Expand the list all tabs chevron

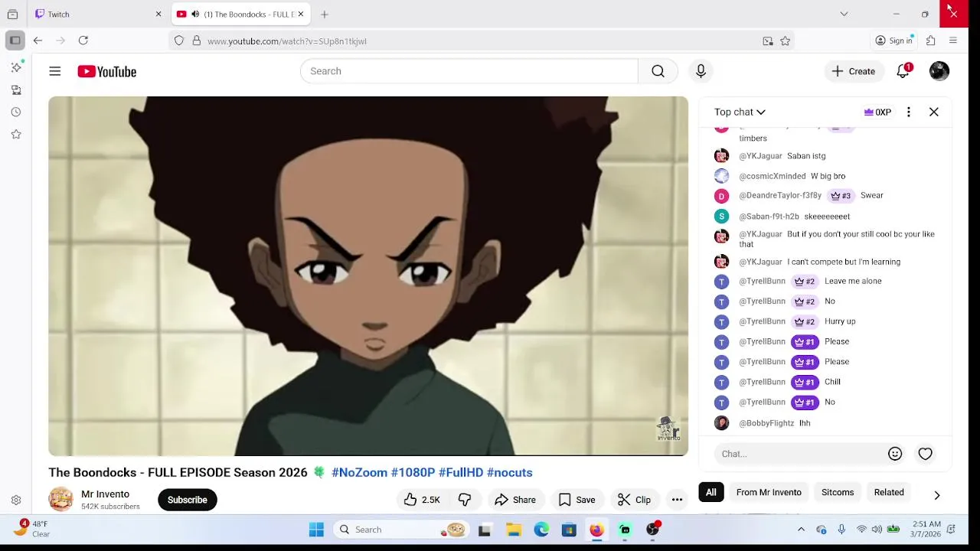[844, 14]
